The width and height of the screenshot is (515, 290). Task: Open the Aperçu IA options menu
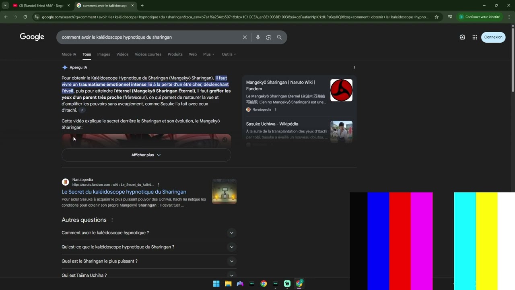pyautogui.click(x=354, y=68)
